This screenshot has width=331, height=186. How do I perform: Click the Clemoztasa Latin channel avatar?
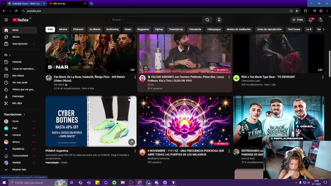(236, 78)
